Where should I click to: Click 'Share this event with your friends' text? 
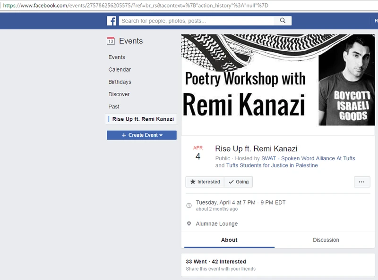click(x=221, y=269)
